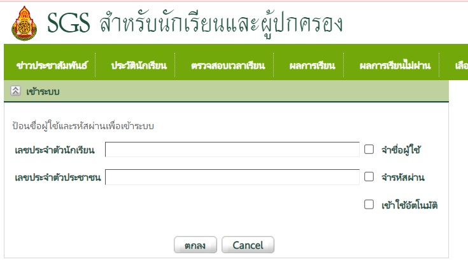Open the ประวัตินักเรียน menu

[138, 65]
